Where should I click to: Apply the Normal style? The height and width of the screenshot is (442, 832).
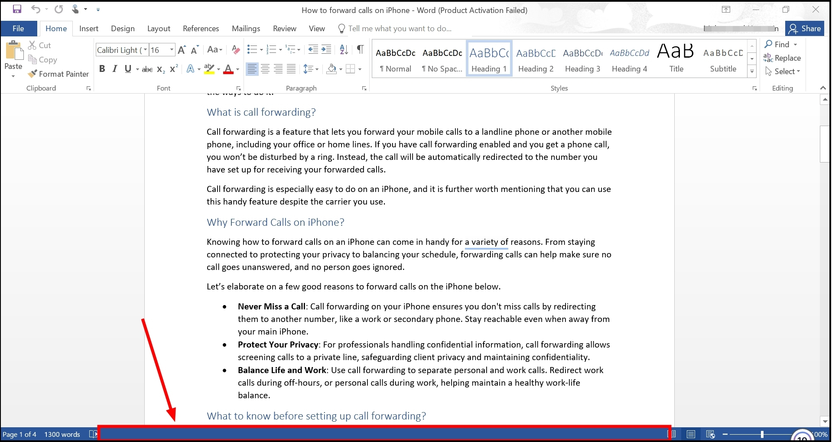point(396,59)
